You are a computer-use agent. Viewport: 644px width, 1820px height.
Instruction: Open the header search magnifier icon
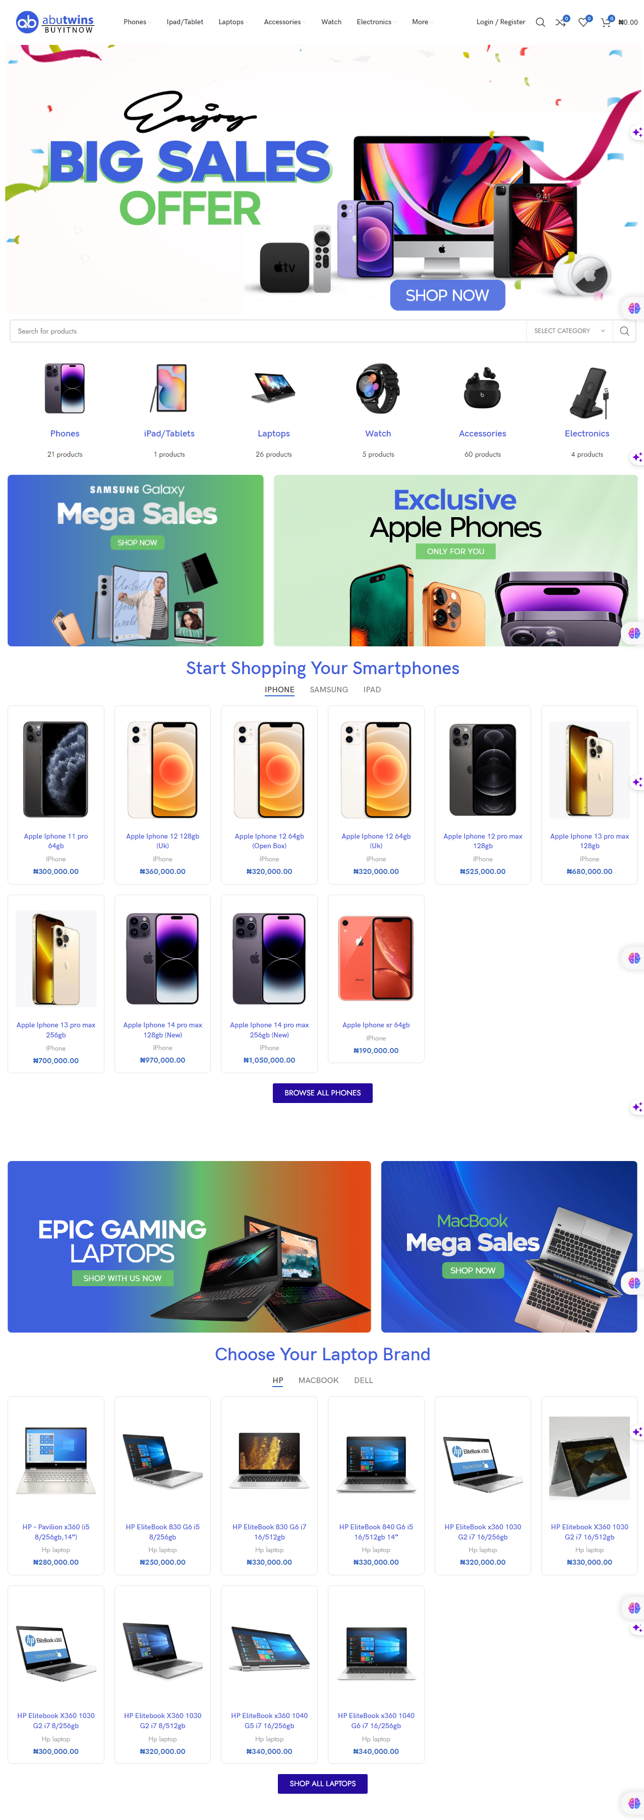click(x=540, y=22)
